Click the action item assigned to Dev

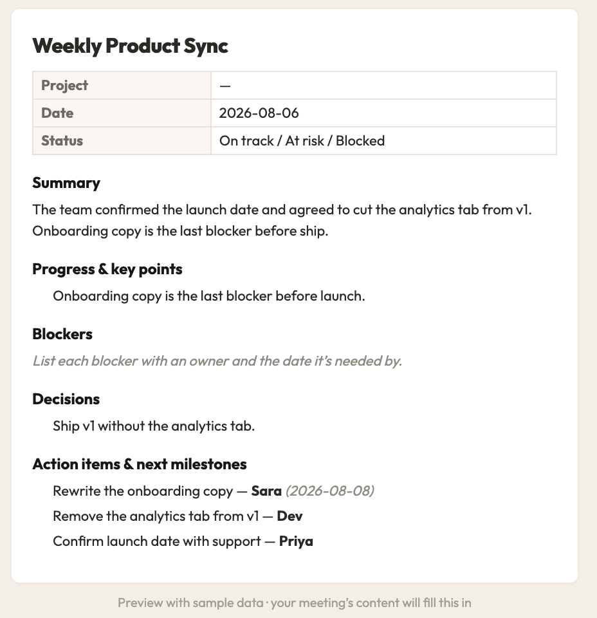pyautogui.click(x=178, y=516)
